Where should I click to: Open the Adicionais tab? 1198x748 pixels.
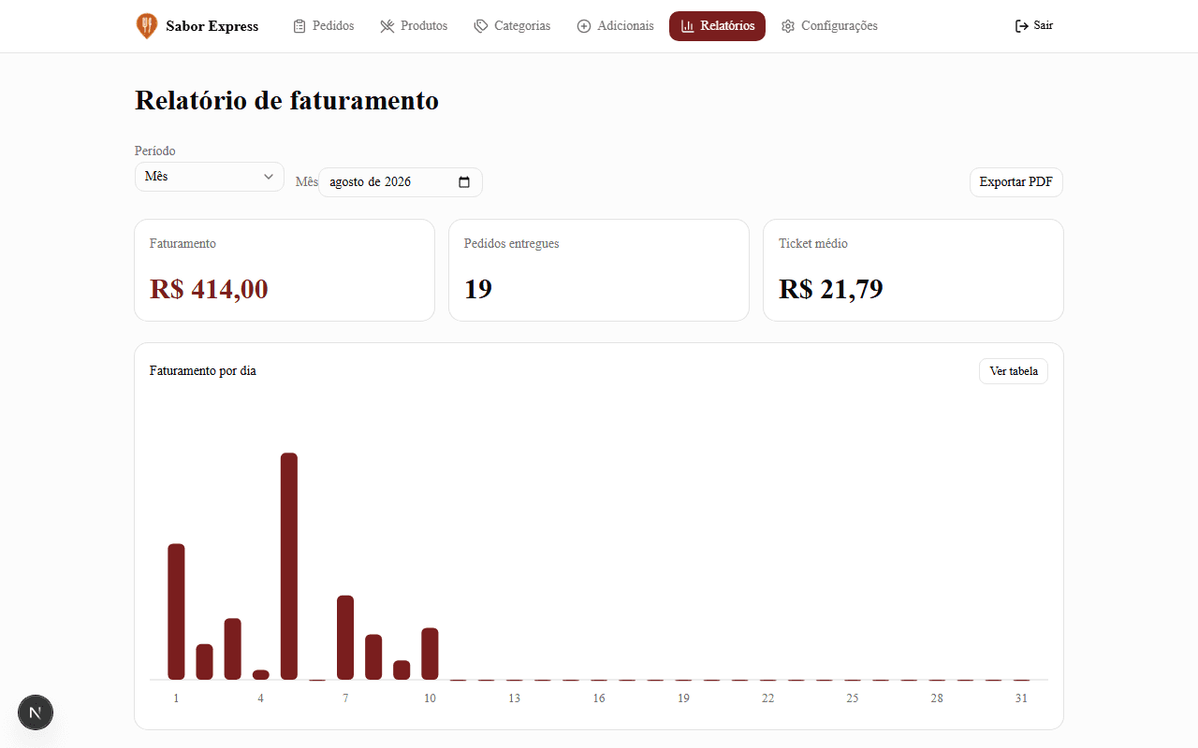pyautogui.click(x=616, y=26)
